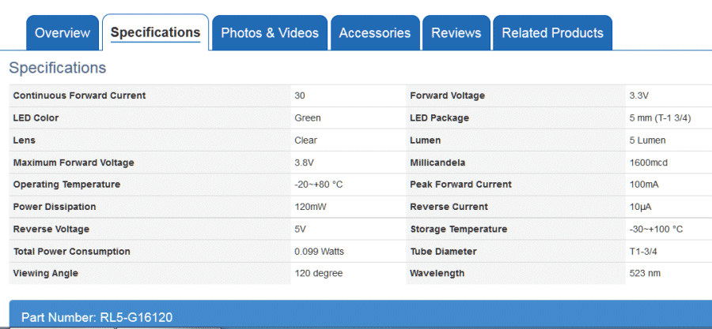Select the LED Color value Green
This screenshot has height=329, width=712.
308,118
